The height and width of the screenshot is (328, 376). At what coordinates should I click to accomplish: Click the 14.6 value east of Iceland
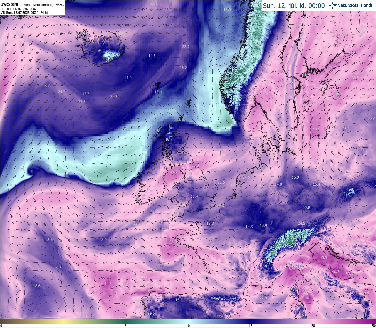[152, 56]
